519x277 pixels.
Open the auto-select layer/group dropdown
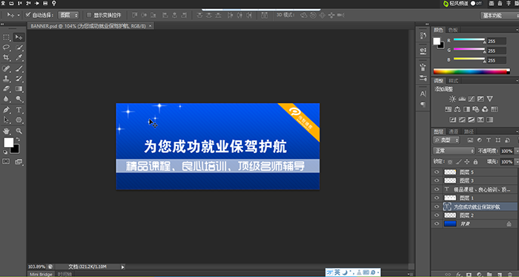[68, 15]
